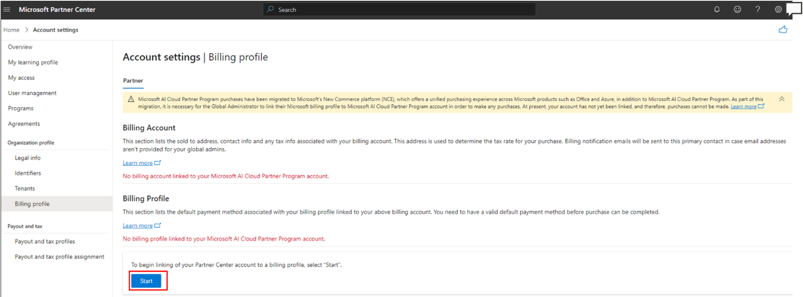The width and height of the screenshot is (803, 297).
Task: Click Learn more link in warning banner
Action: pos(743,107)
